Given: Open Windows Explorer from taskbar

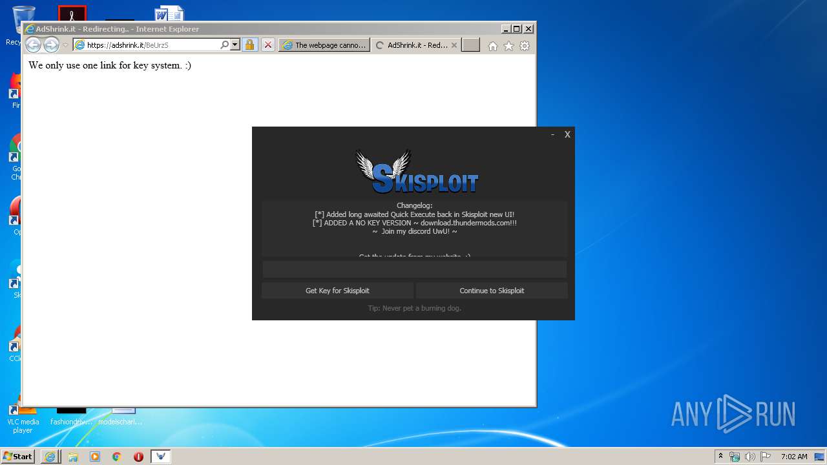Looking at the screenshot, I should tap(73, 457).
